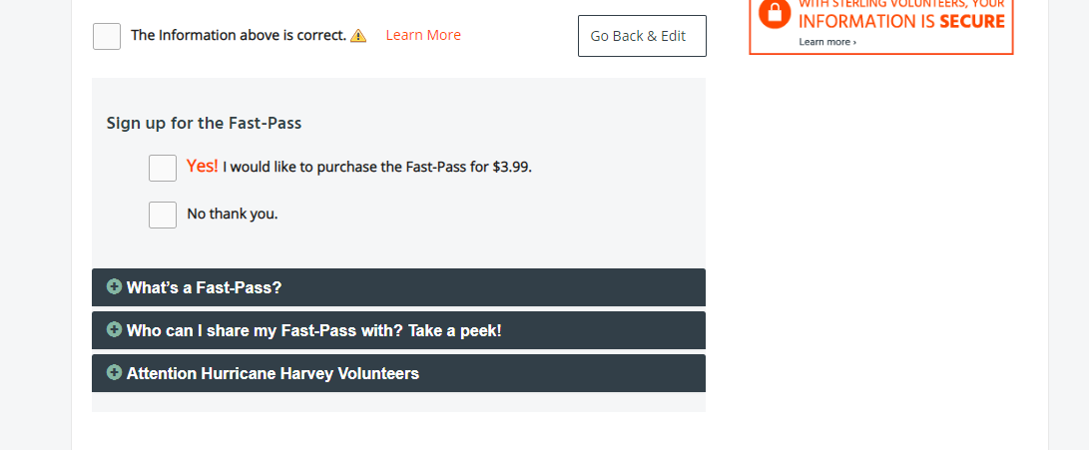The width and height of the screenshot is (1089, 450).
Task: Check the 'Information above is correct' checkbox
Action: 107,36
